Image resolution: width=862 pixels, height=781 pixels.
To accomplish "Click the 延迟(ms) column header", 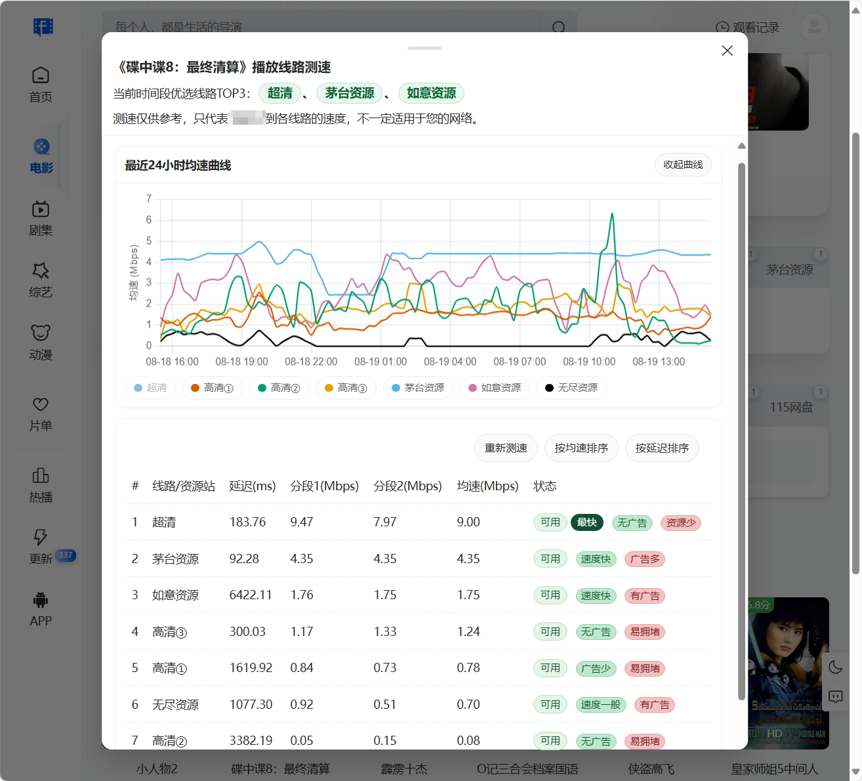I will coord(253,486).
